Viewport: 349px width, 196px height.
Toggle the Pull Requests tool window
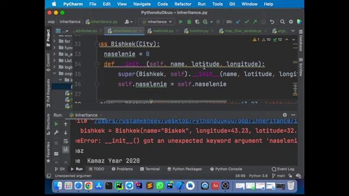(x=49, y=93)
